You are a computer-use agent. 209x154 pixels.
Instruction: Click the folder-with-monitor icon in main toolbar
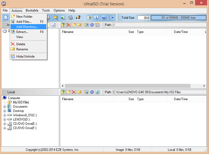coord(56,18)
